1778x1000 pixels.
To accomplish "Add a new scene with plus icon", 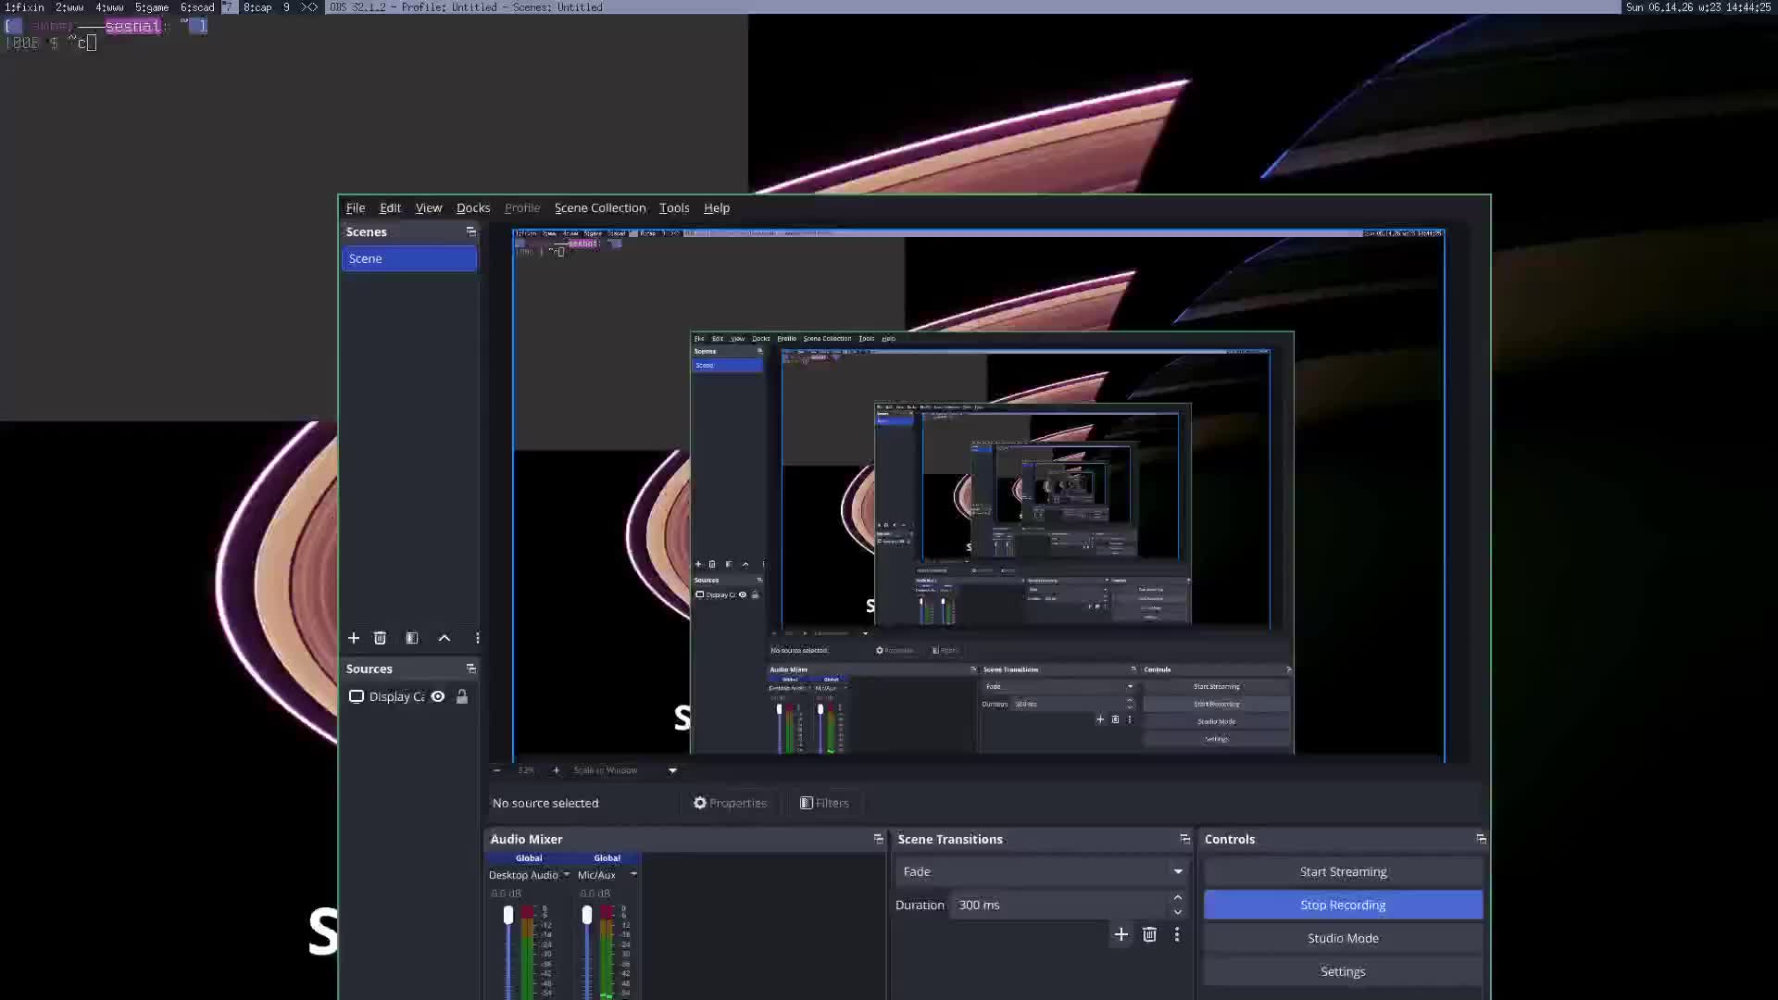I will (354, 638).
